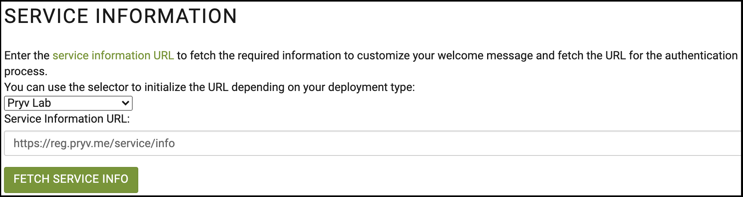Open the service information URL link
Viewport: 743px width, 197px height.
pyautogui.click(x=113, y=55)
